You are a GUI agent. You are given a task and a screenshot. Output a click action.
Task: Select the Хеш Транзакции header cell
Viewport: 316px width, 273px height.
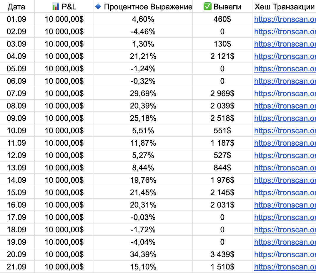coord(284,7)
